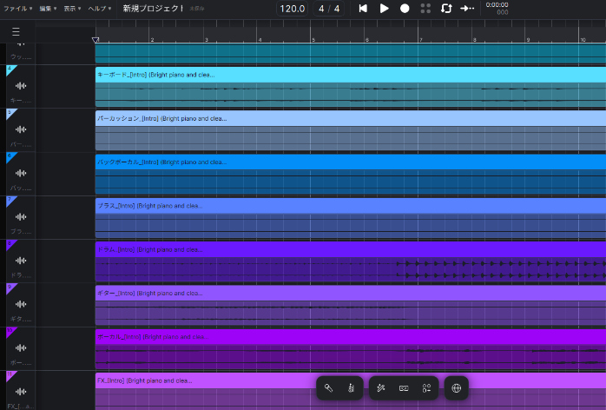Click the 新規プロジェクト project title
The image size is (606, 410).
pos(153,9)
